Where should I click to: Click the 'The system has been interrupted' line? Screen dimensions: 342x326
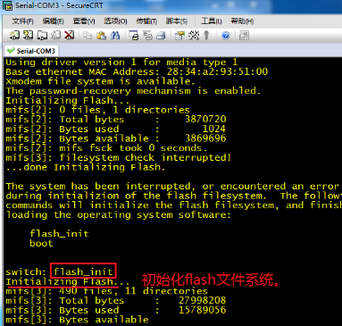pyautogui.click(x=172, y=187)
